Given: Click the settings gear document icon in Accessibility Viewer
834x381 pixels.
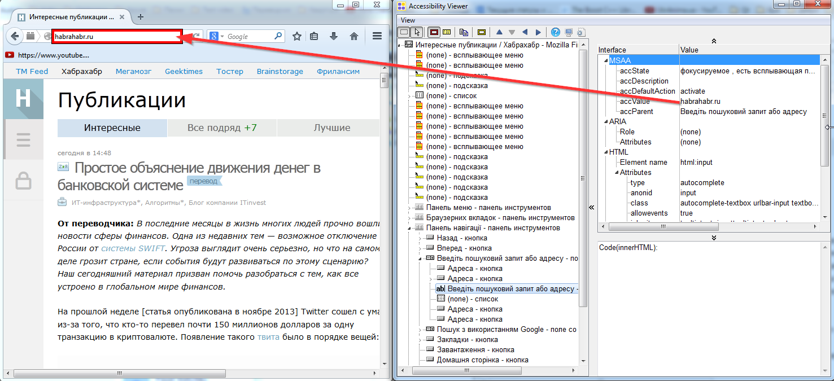Looking at the screenshot, I should click(581, 32).
